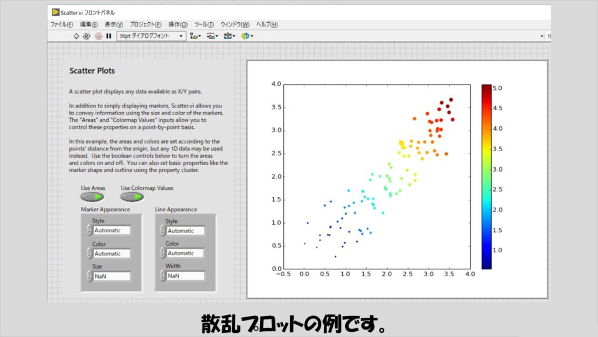The width and height of the screenshot is (598, 337).
Task: Click the colormap color bar beside the plot
Action: 486,176
